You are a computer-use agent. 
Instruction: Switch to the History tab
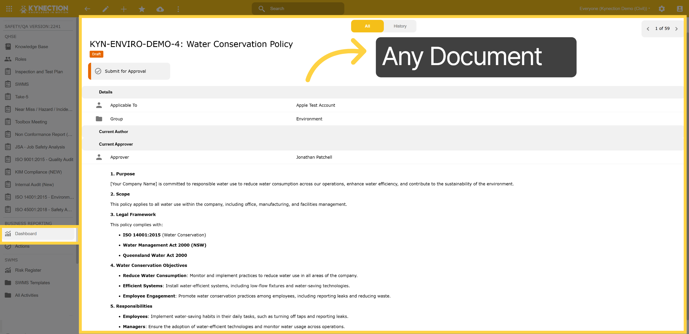(400, 26)
